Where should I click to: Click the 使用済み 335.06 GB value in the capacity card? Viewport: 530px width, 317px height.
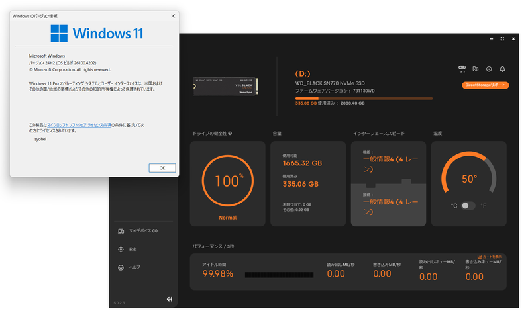[x=301, y=184]
